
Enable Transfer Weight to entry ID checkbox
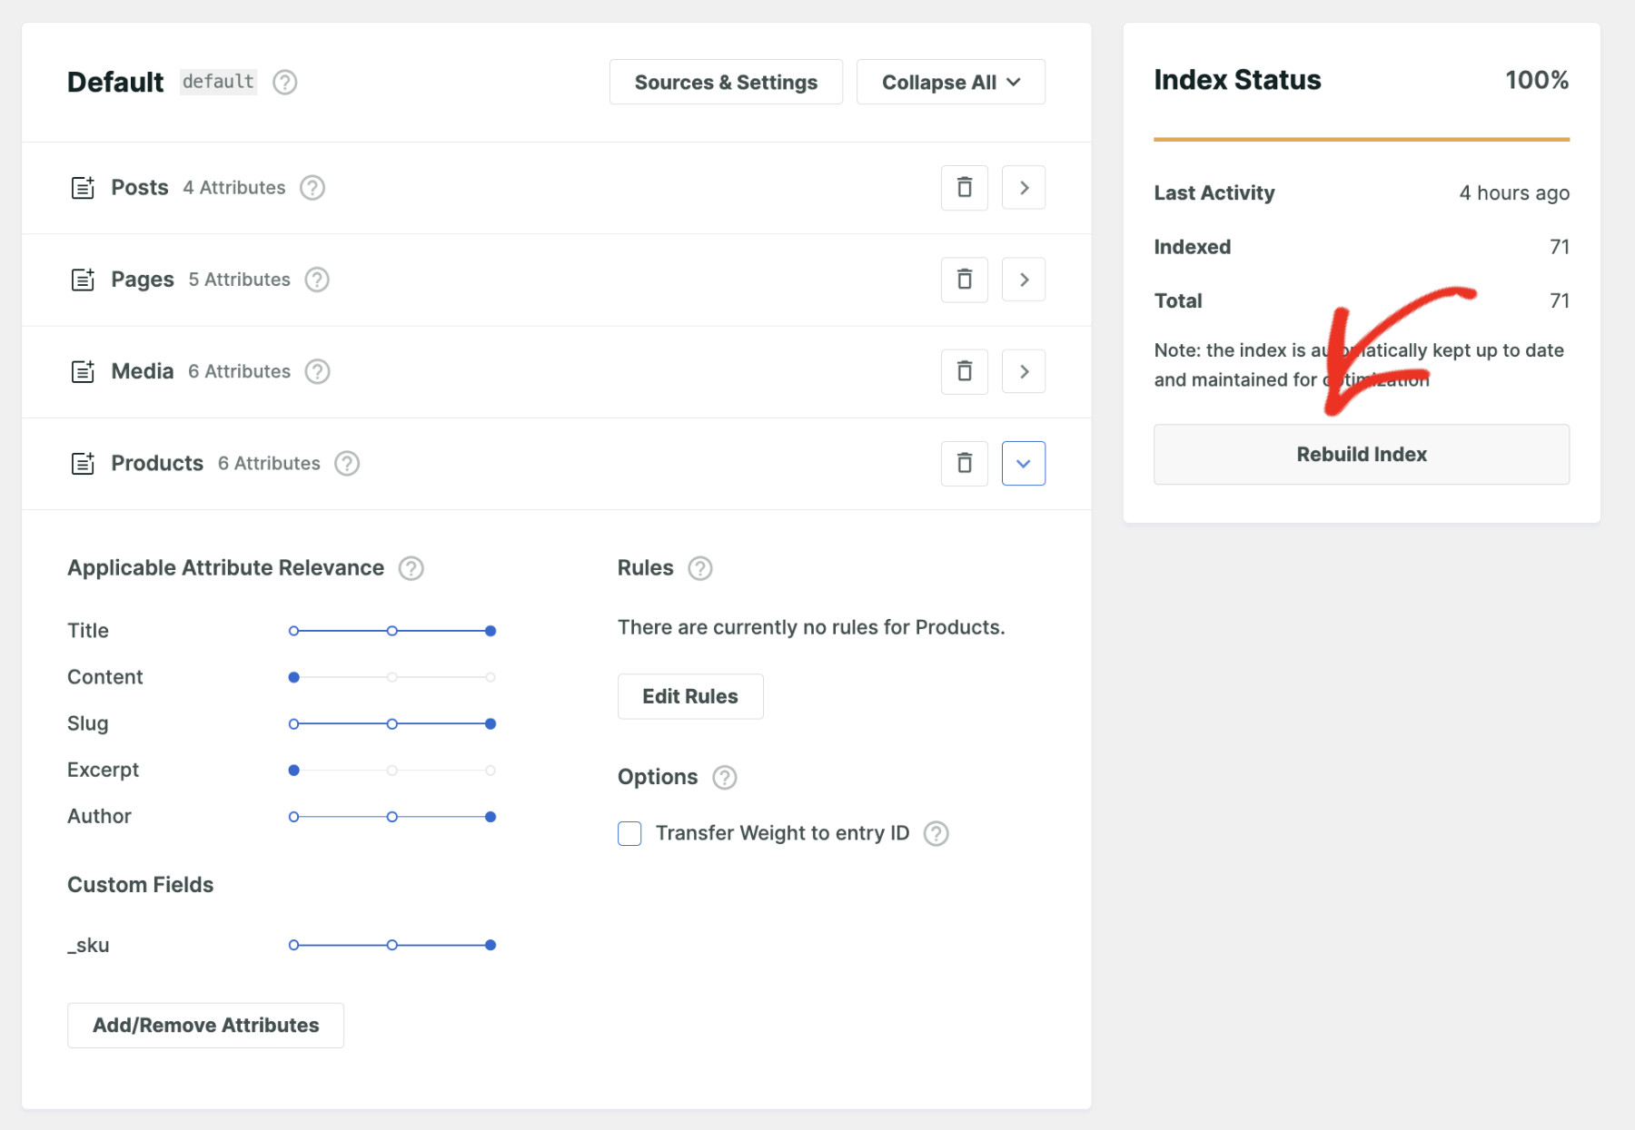point(629,833)
